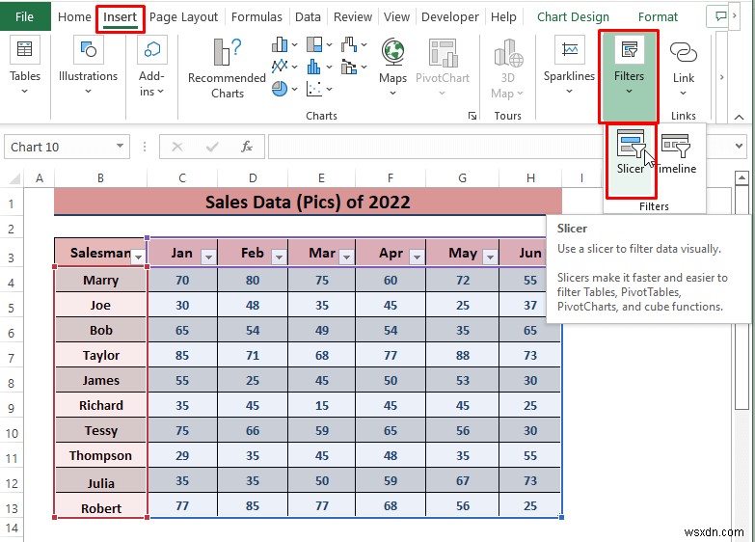Expand the formula bar

tap(740, 146)
